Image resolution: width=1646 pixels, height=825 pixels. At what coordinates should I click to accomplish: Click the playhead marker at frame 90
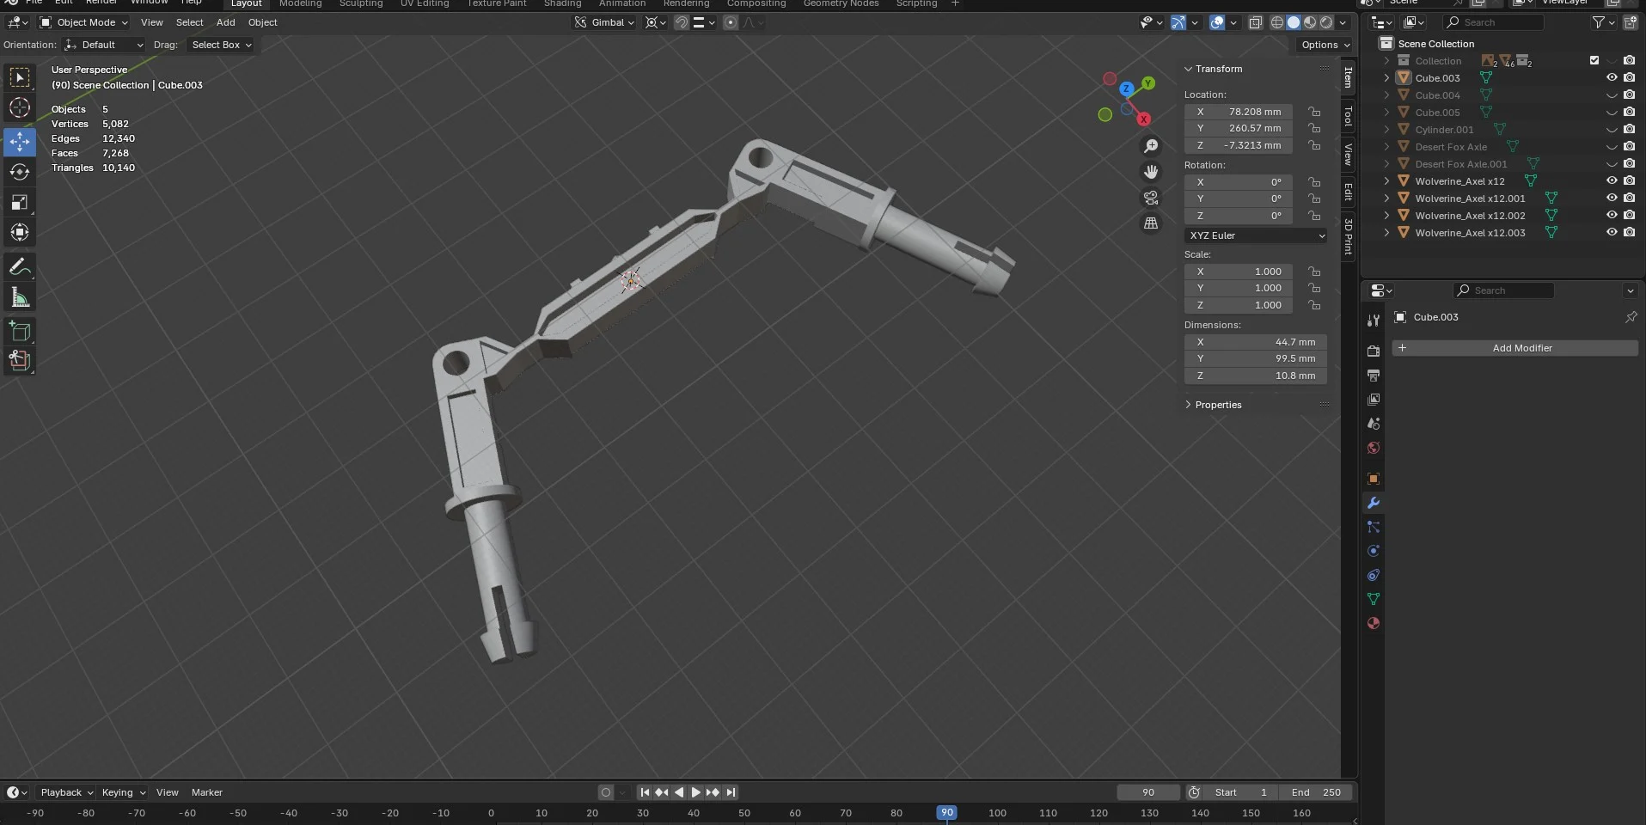946,813
